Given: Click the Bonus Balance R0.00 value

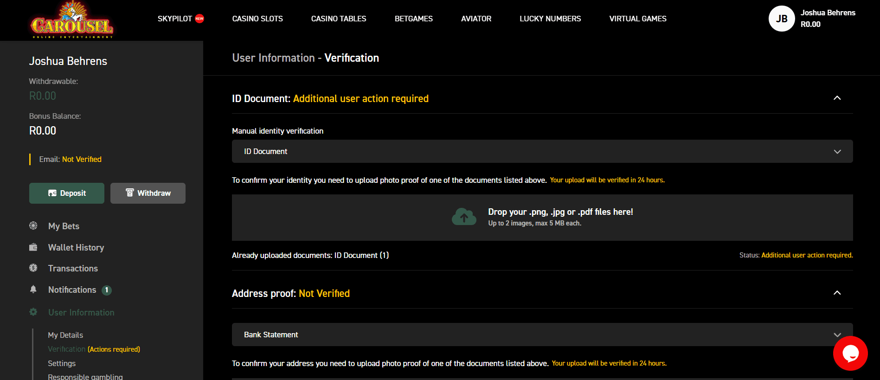Looking at the screenshot, I should tap(43, 131).
